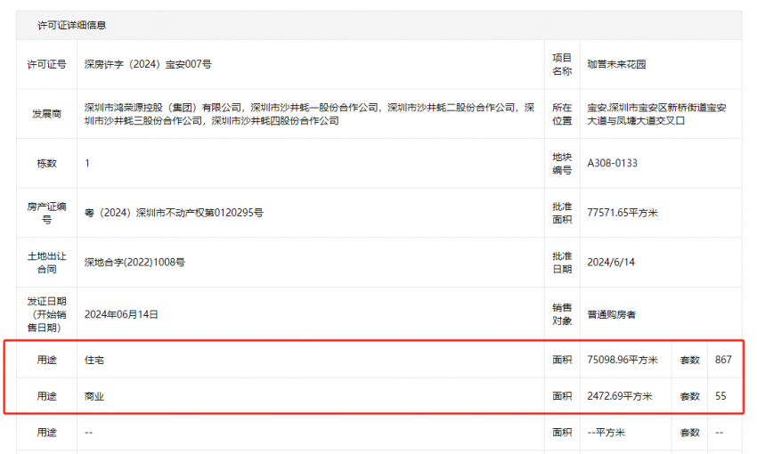
Task: Click the 房产证编号 label cell
Action: [x=47, y=213]
